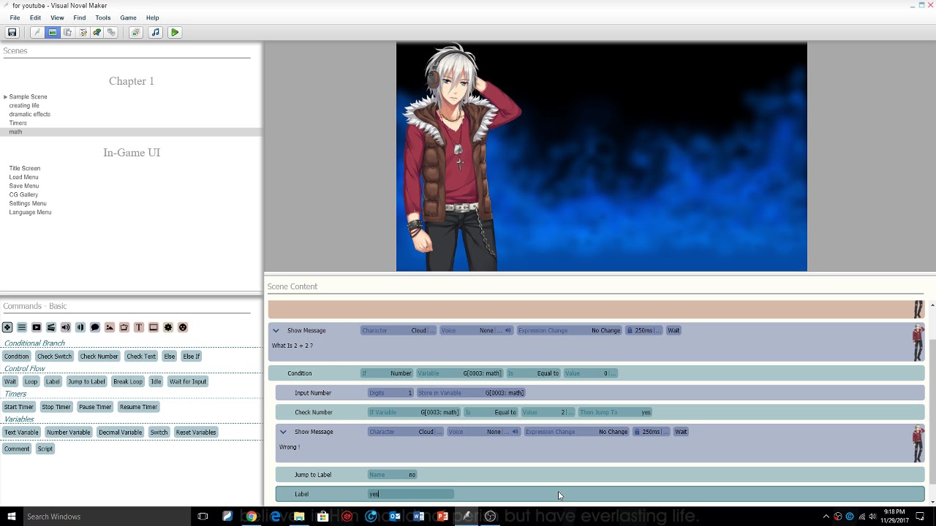Click the greyed gears toolbar icon

tap(111, 32)
